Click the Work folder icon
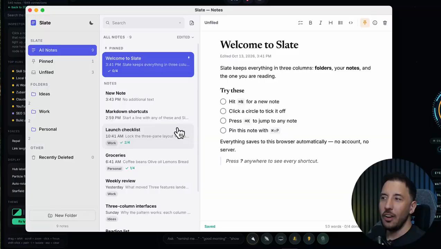This screenshot has height=249, width=441. (34, 112)
